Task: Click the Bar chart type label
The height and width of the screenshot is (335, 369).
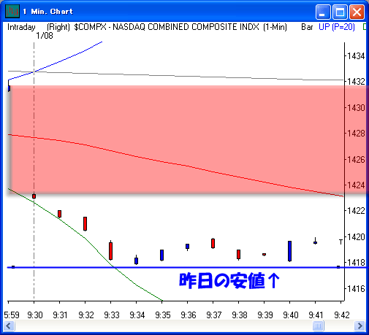Action: [x=307, y=27]
